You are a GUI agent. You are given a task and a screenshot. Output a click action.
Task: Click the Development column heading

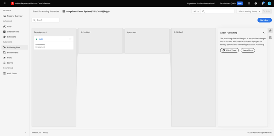[40, 32]
